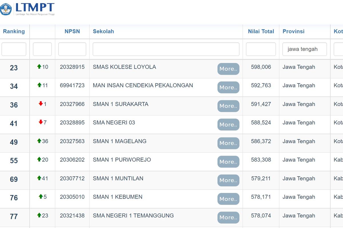Click the NPSN column header

[72, 31]
